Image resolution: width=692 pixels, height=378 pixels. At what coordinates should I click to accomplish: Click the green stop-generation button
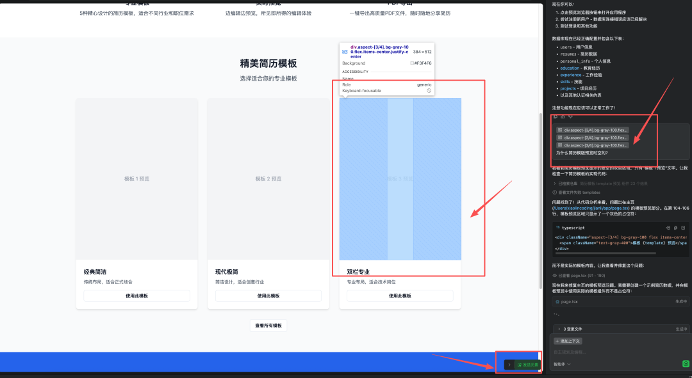tap(686, 363)
